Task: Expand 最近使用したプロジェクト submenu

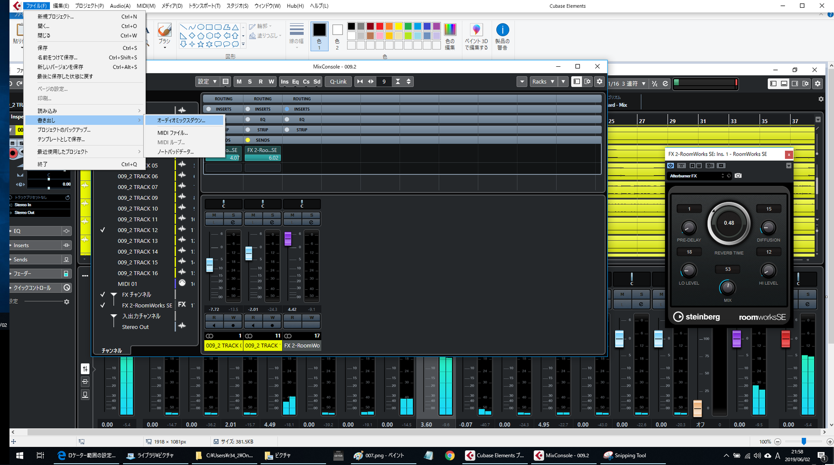Action: (x=84, y=152)
